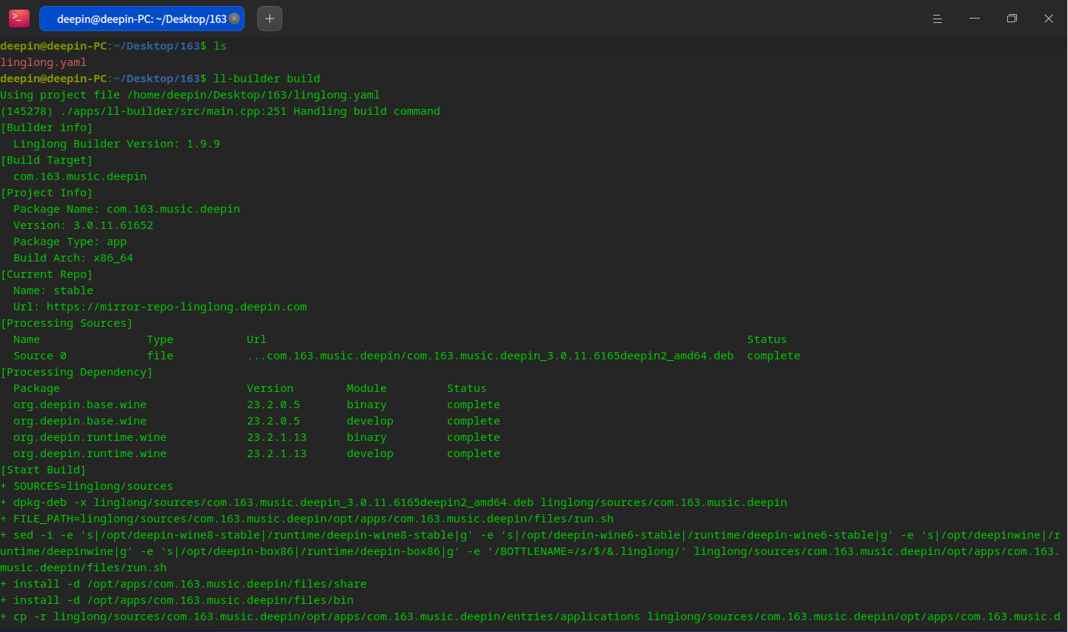
Task: Click the terminal app icon in title bar
Action: click(x=19, y=19)
